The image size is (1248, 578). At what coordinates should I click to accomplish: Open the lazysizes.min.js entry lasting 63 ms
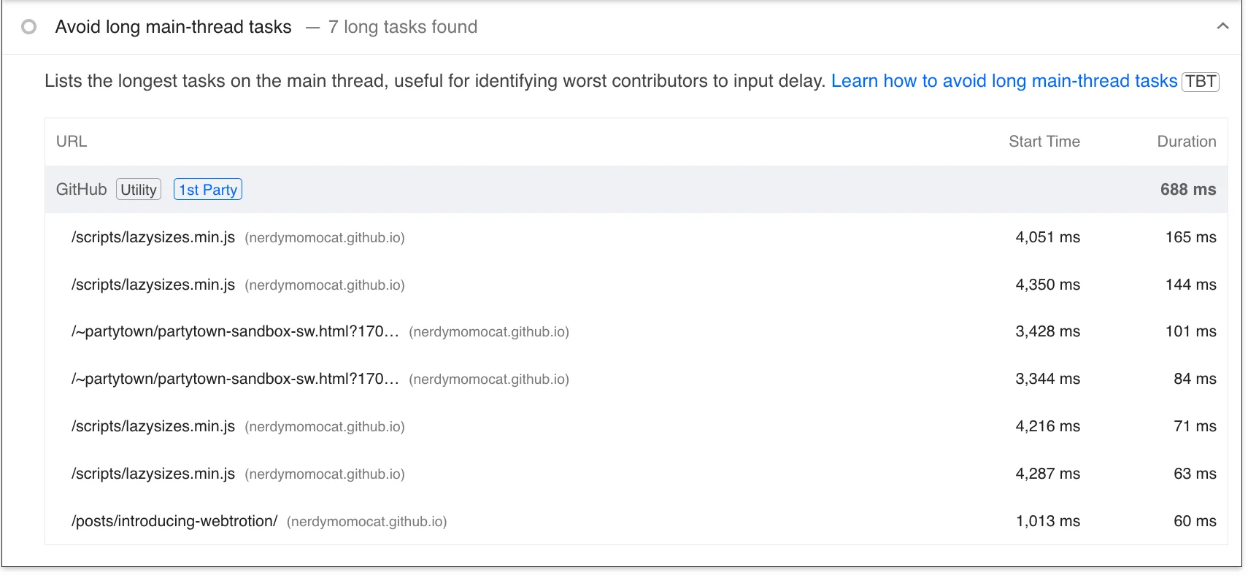[153, 474]
